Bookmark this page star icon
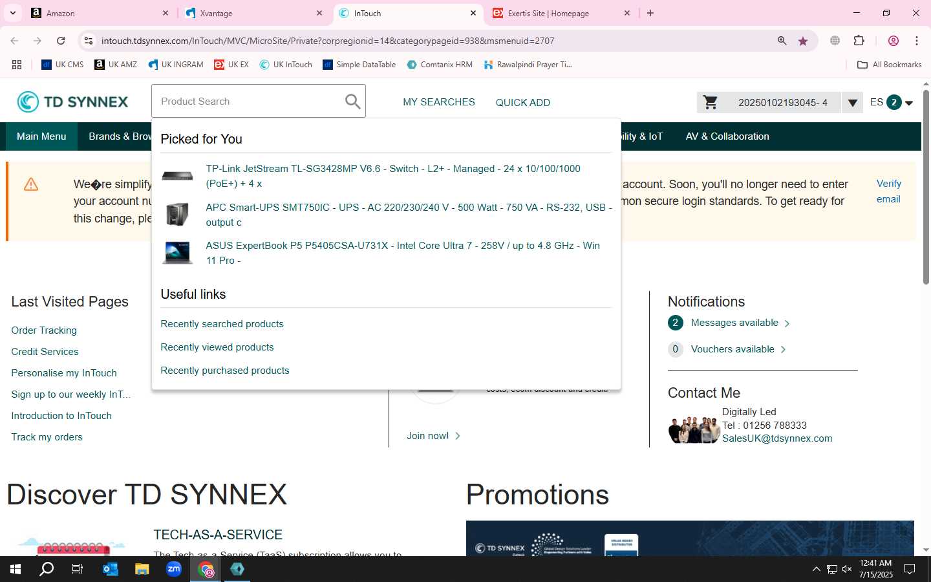 click(x=803, y=41)
